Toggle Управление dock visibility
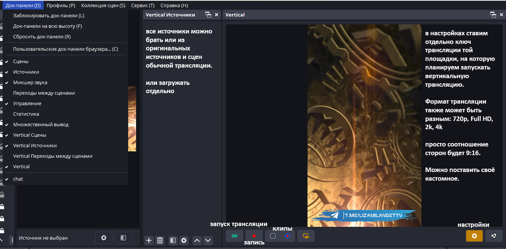The height and width of the screenshot is (249, 506). [x=65, y=103]
